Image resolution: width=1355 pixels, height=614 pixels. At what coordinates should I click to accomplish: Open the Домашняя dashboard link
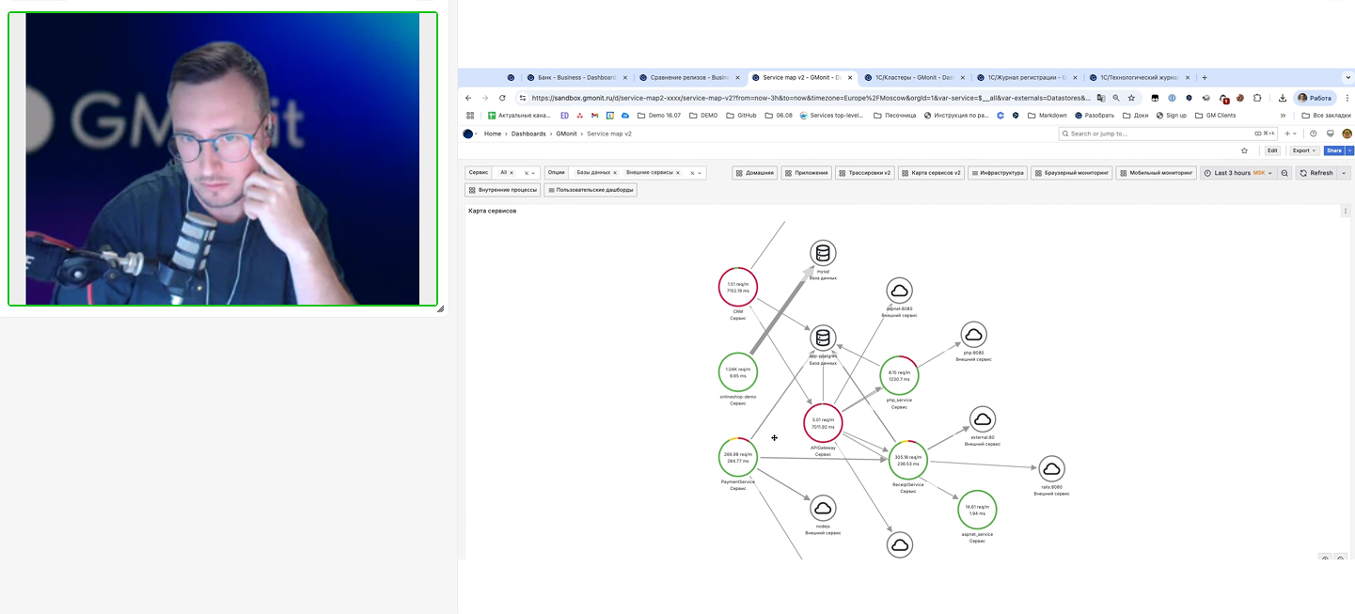[755, 173]
